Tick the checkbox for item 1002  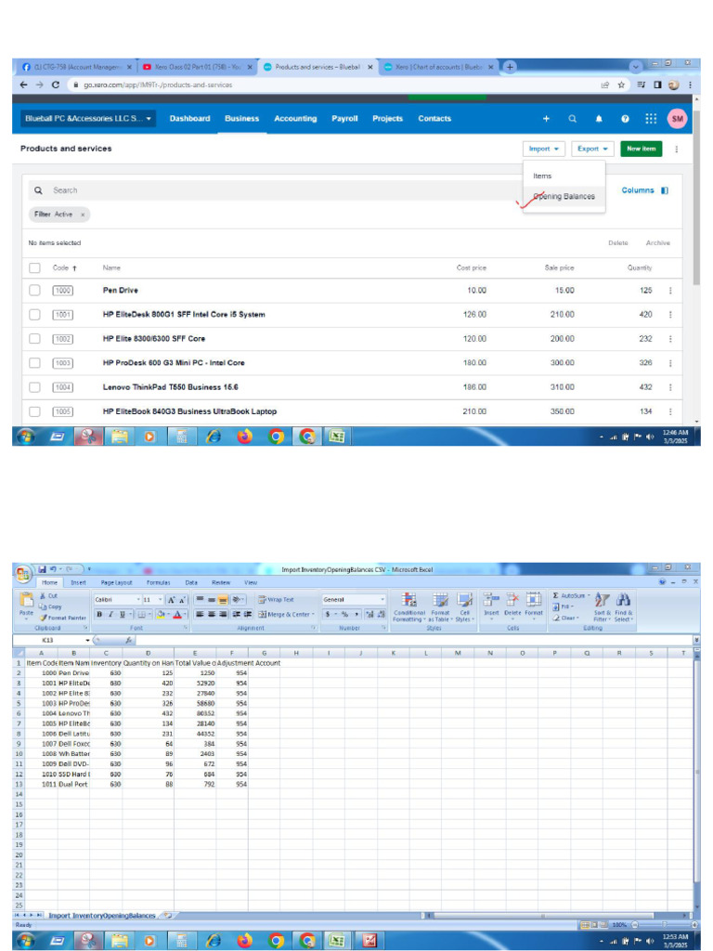pyautogui.click(x=34, y=338)
